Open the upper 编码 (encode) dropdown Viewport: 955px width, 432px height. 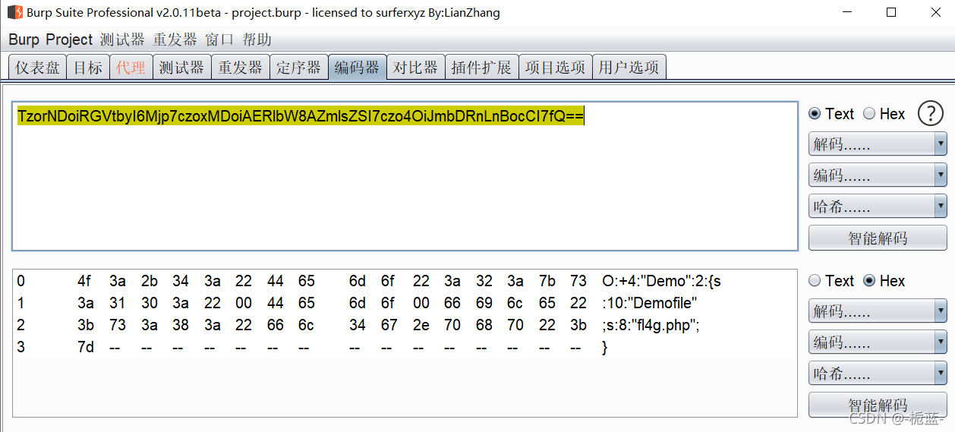pyautogui.click(x=878, y=175)
